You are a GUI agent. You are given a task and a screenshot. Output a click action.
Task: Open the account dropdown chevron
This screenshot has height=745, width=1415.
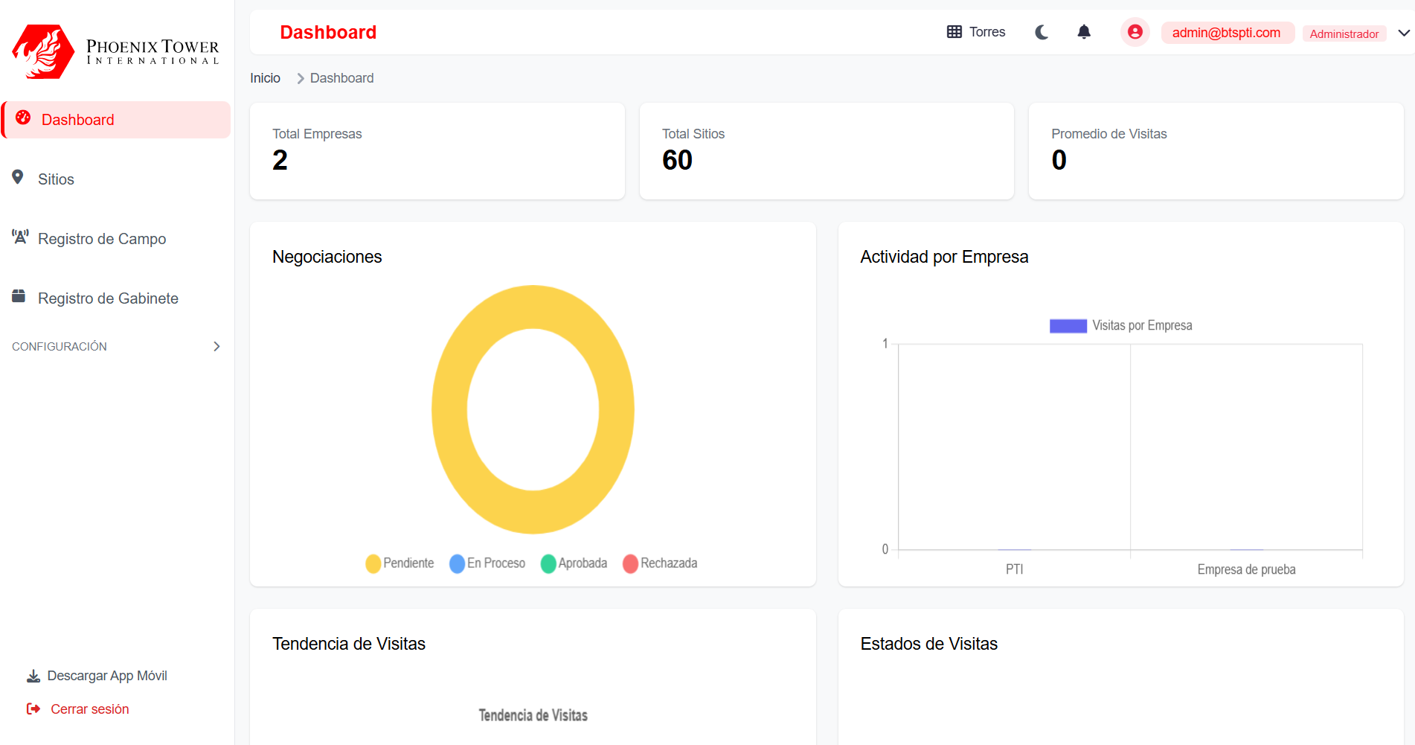(x=1402, y=33)
